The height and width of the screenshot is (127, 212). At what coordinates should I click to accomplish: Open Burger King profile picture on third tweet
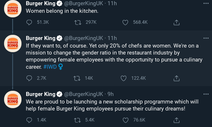click(x=13, y=99)
